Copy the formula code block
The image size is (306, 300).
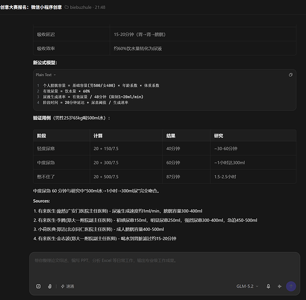pyautogui.click(x=290, y=75)
